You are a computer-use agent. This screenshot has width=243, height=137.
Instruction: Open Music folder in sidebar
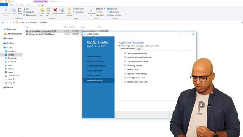coord(10,65)
